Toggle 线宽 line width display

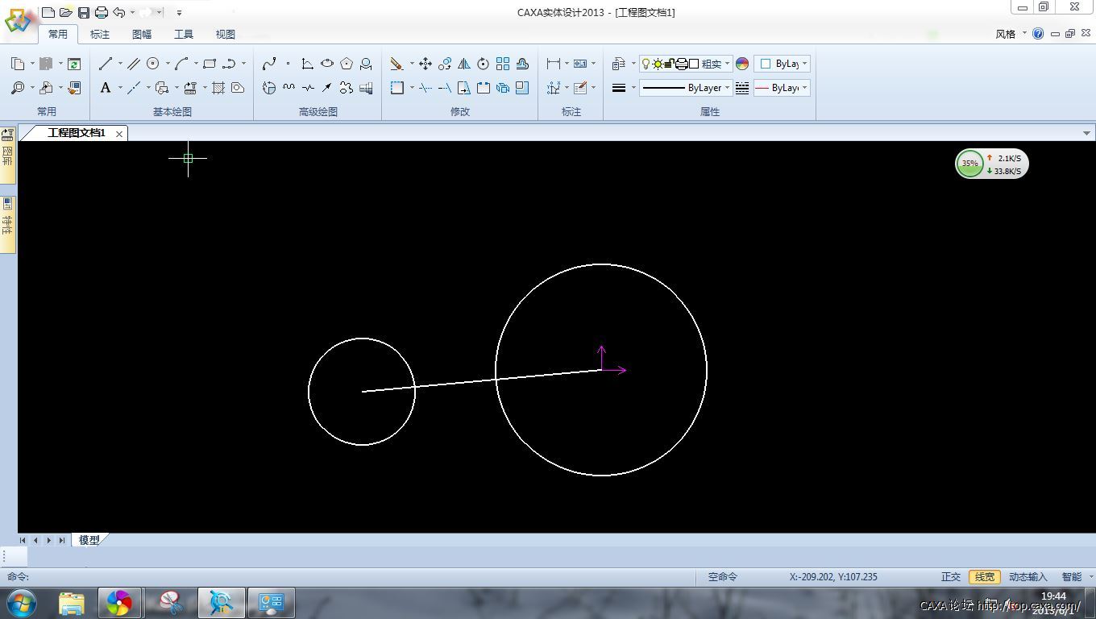coord(985,577)
